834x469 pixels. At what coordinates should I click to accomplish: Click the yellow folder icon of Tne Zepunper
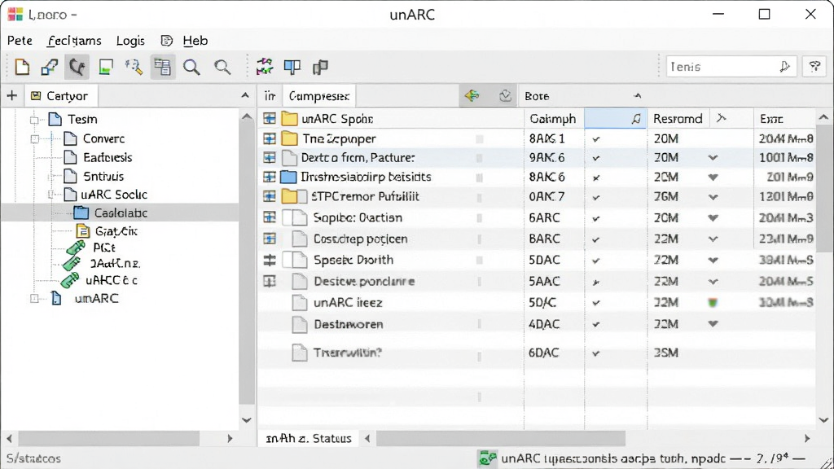coord(289,138)
